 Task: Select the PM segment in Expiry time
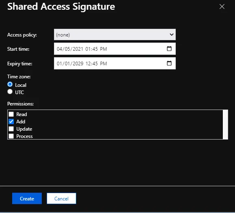[103, 64]
